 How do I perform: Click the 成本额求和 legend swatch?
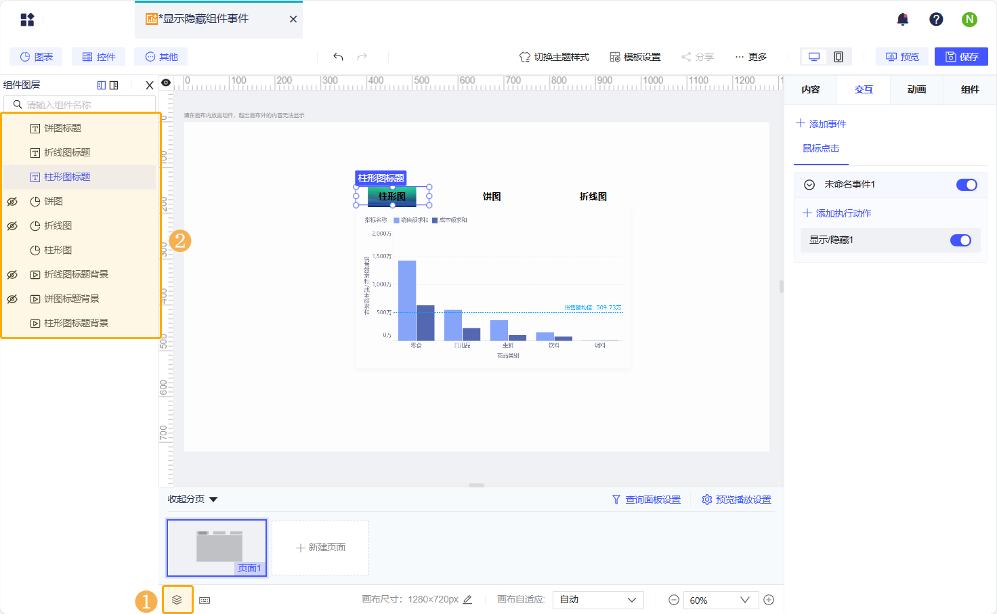(435, 221)
